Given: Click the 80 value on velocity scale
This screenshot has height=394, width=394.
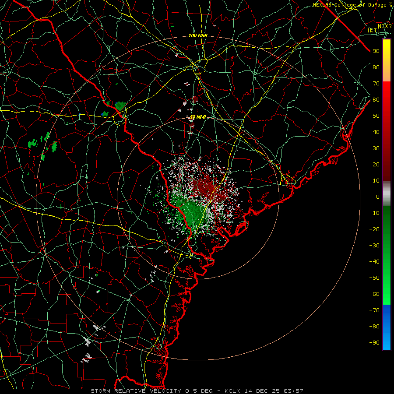Looking at the screenshot, I should click(x=376, y=67).
